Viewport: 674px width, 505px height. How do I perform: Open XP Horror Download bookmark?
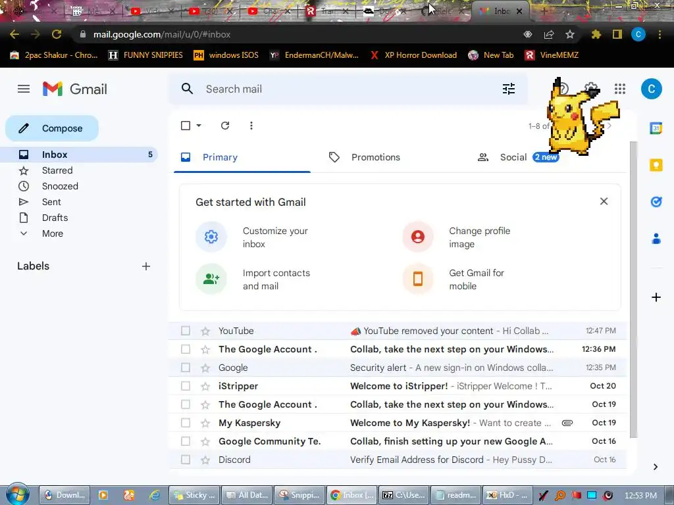point(413,55)
